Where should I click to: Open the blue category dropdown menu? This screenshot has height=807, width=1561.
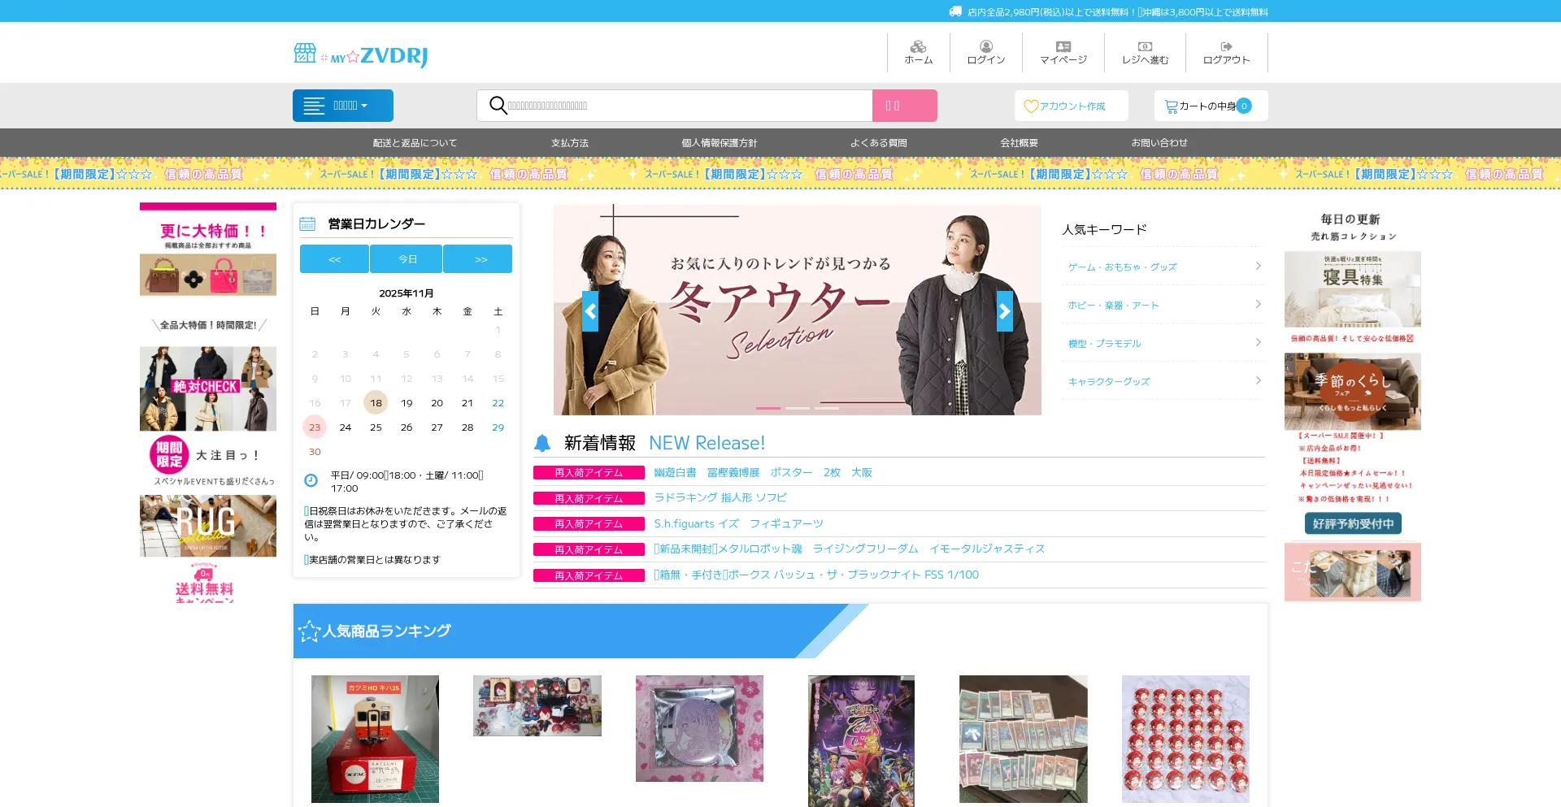coord(343,106)
